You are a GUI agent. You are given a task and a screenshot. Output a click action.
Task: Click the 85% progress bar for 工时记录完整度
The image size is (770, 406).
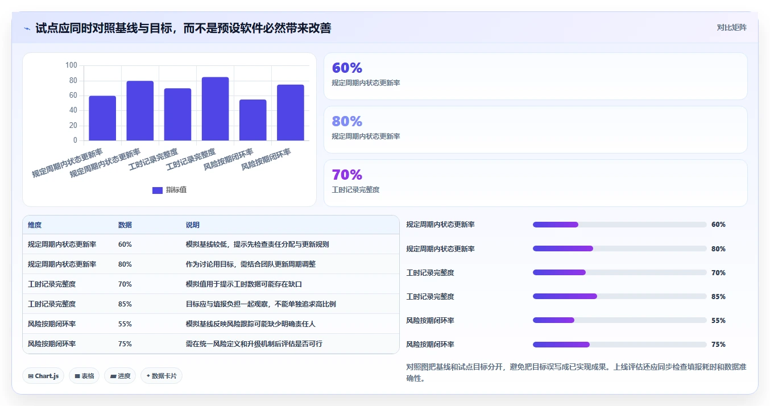pyautogui.click(x=620, y=296)
